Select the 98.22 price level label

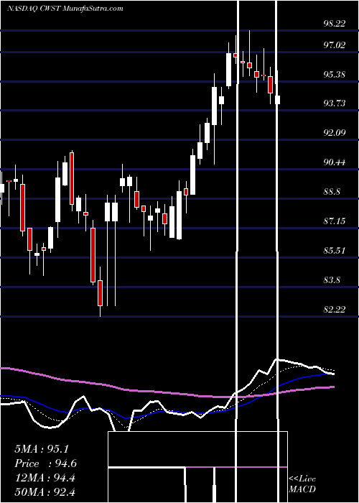335,24
